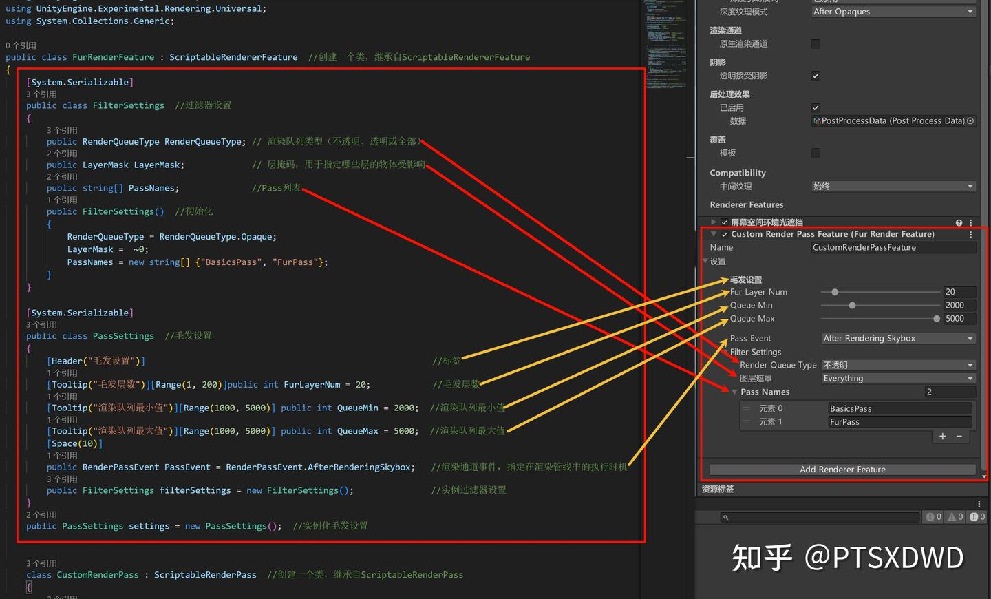Click the plus icon under Pass Names list

coord(942,436)
